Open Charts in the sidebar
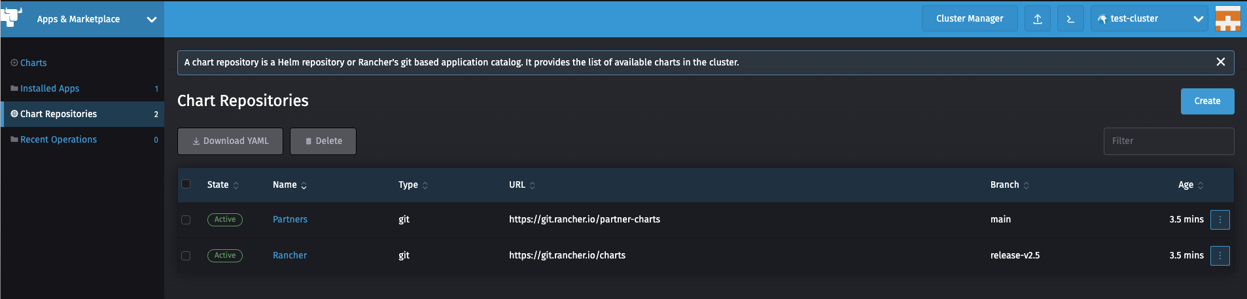Viewport: 1247px width, 299px height. [x=33, y=63]
